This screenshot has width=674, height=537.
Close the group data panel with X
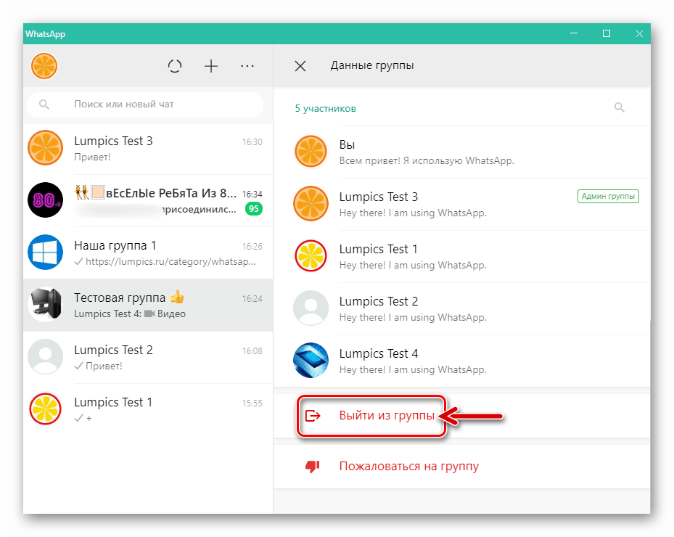(x=300, y=65)
